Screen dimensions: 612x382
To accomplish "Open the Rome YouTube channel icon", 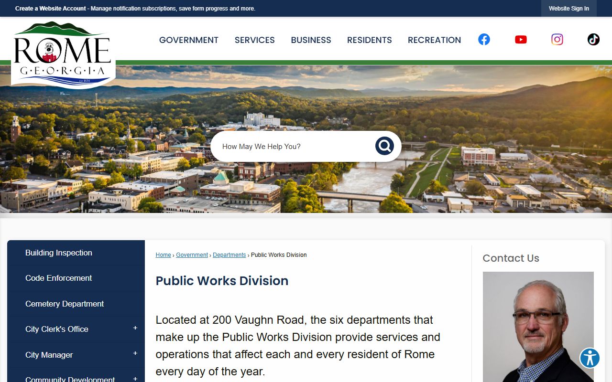I will click(x=521, y=40).
